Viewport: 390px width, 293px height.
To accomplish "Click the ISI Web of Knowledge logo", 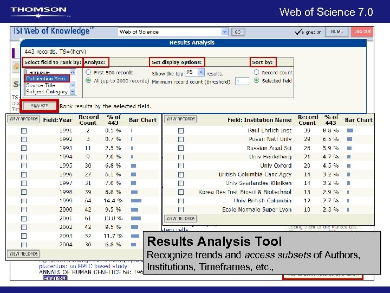I will pos(54,31).
